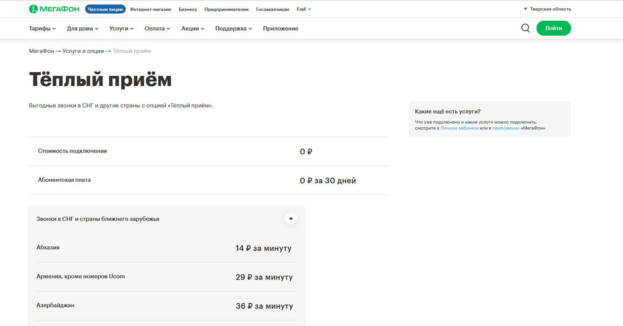Open the Личном кабинете link
The image size is (623, 326).
coord(459,129)
